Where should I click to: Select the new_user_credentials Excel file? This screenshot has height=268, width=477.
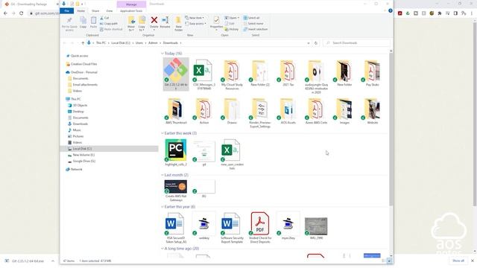(232, 154)
